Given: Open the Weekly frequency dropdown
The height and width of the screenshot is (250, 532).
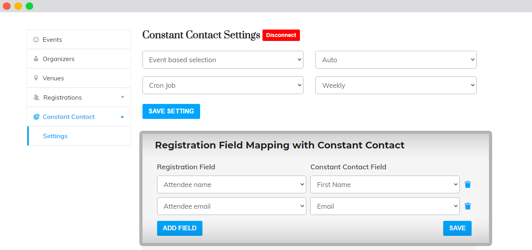Looking at the screenshot, I should [x=396, y=85].
